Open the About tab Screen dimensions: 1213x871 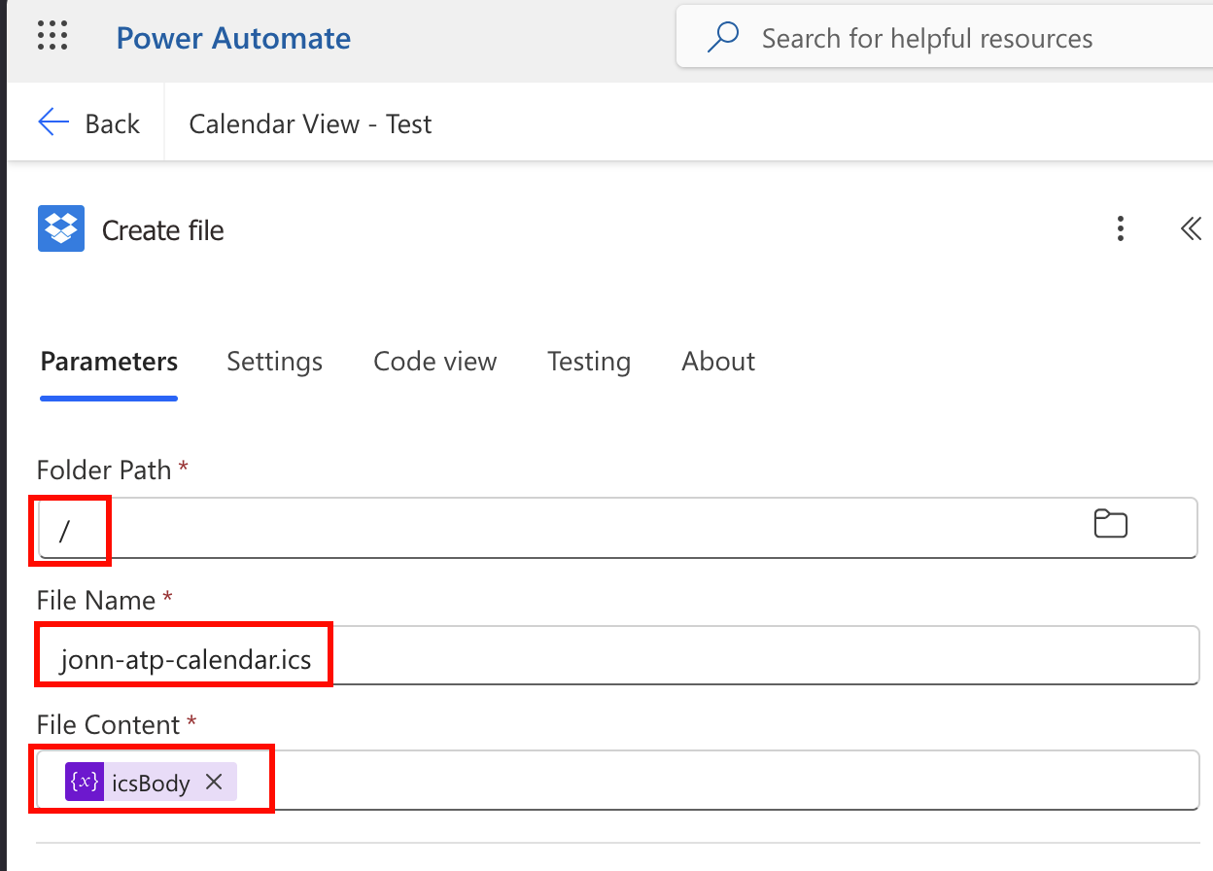(718, 362)
